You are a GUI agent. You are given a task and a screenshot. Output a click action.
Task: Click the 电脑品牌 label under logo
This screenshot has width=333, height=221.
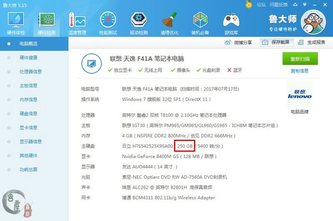(300, 112)
